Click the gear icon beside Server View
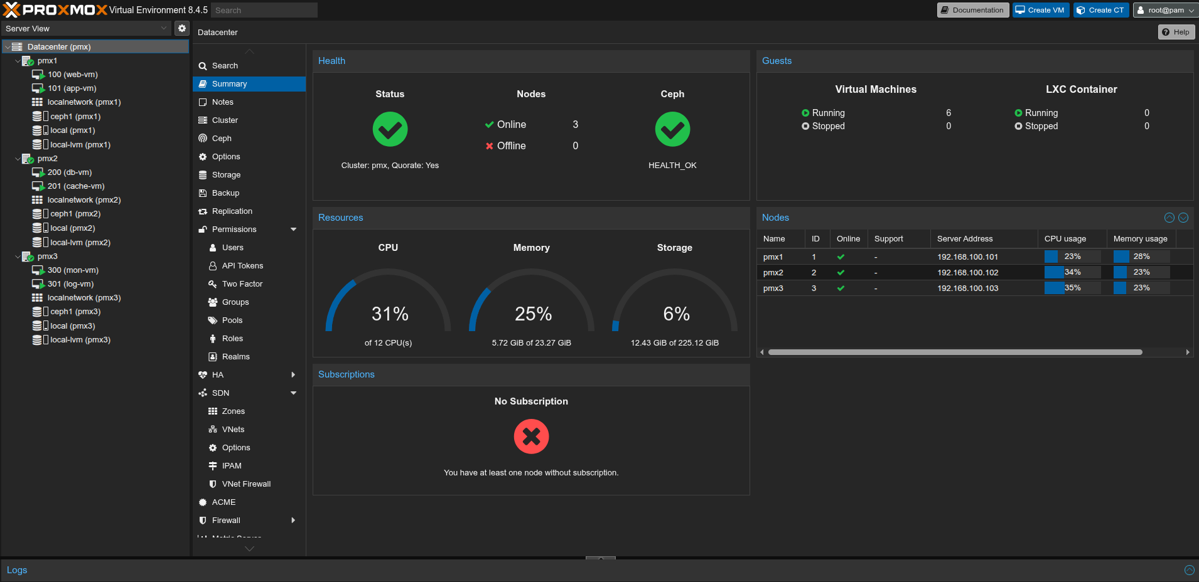1199x582 pixels. [x=182, y=28]
